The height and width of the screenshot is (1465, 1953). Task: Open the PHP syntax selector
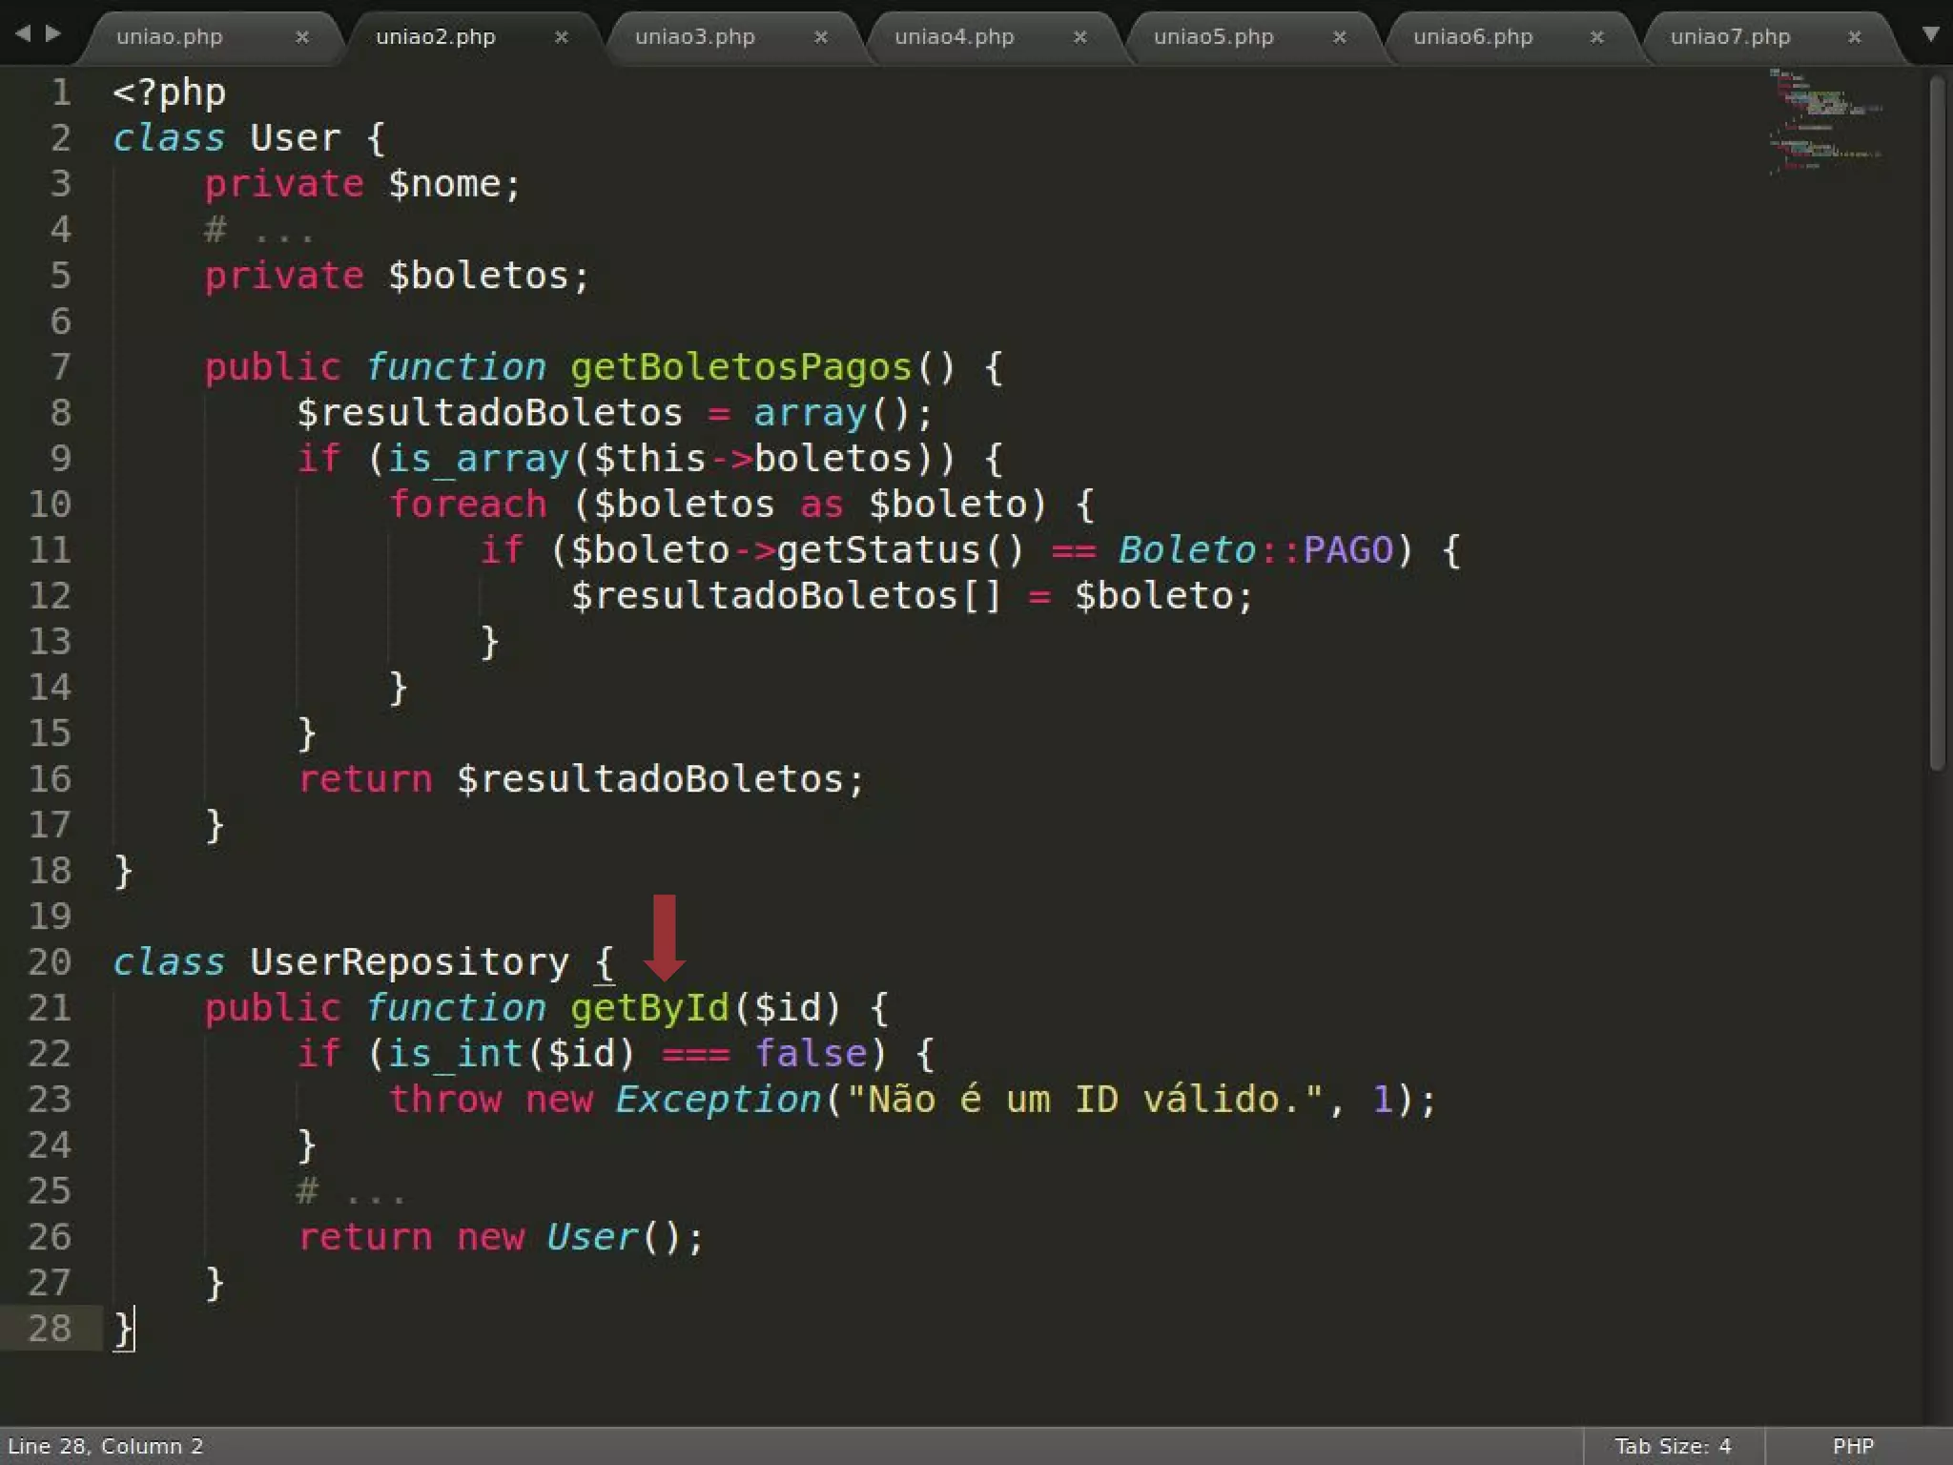click(x=1852, y=1446)
